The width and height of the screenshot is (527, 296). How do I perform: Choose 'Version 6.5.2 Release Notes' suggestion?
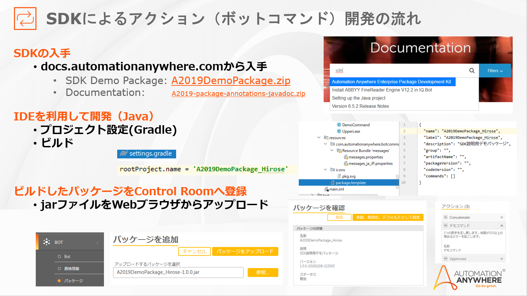point(360,106)
